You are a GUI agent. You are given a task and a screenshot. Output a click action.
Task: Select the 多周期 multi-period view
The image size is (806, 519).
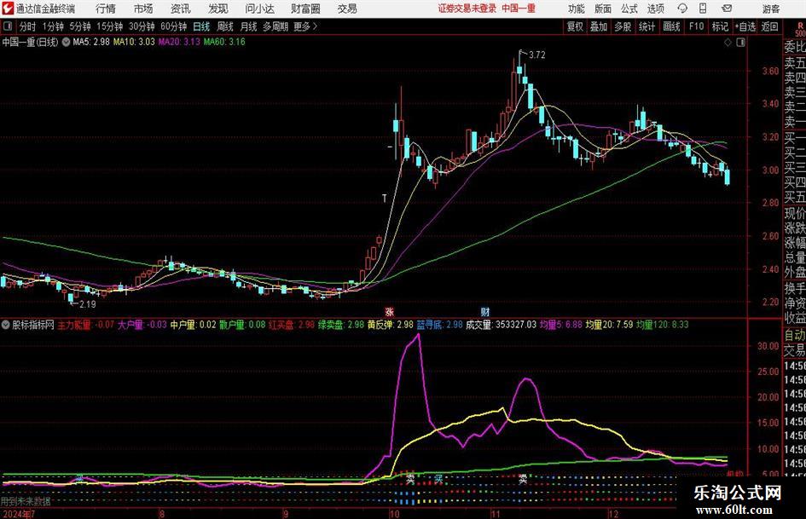(275, 26)
